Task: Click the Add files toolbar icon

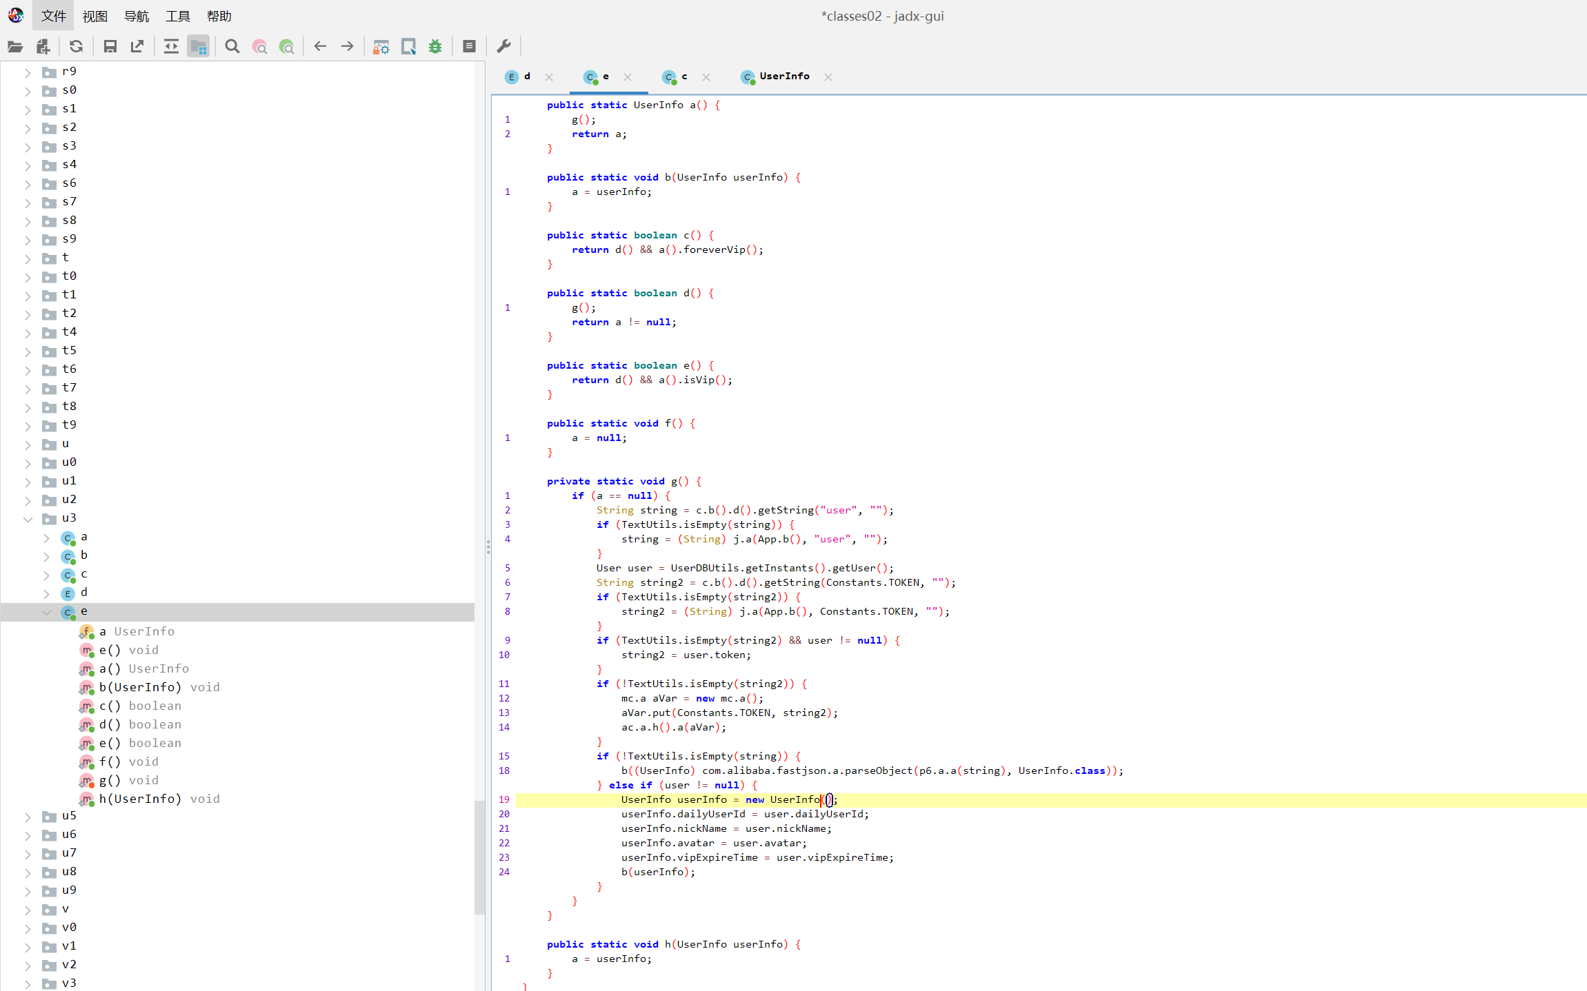Action: [x=43, y=47]
